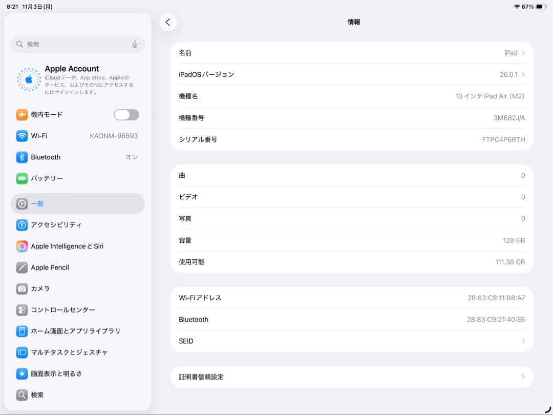Open the SEID detail chevron
Screen dimensions: 553x415
pyautogui.click(x=523, y=341)
